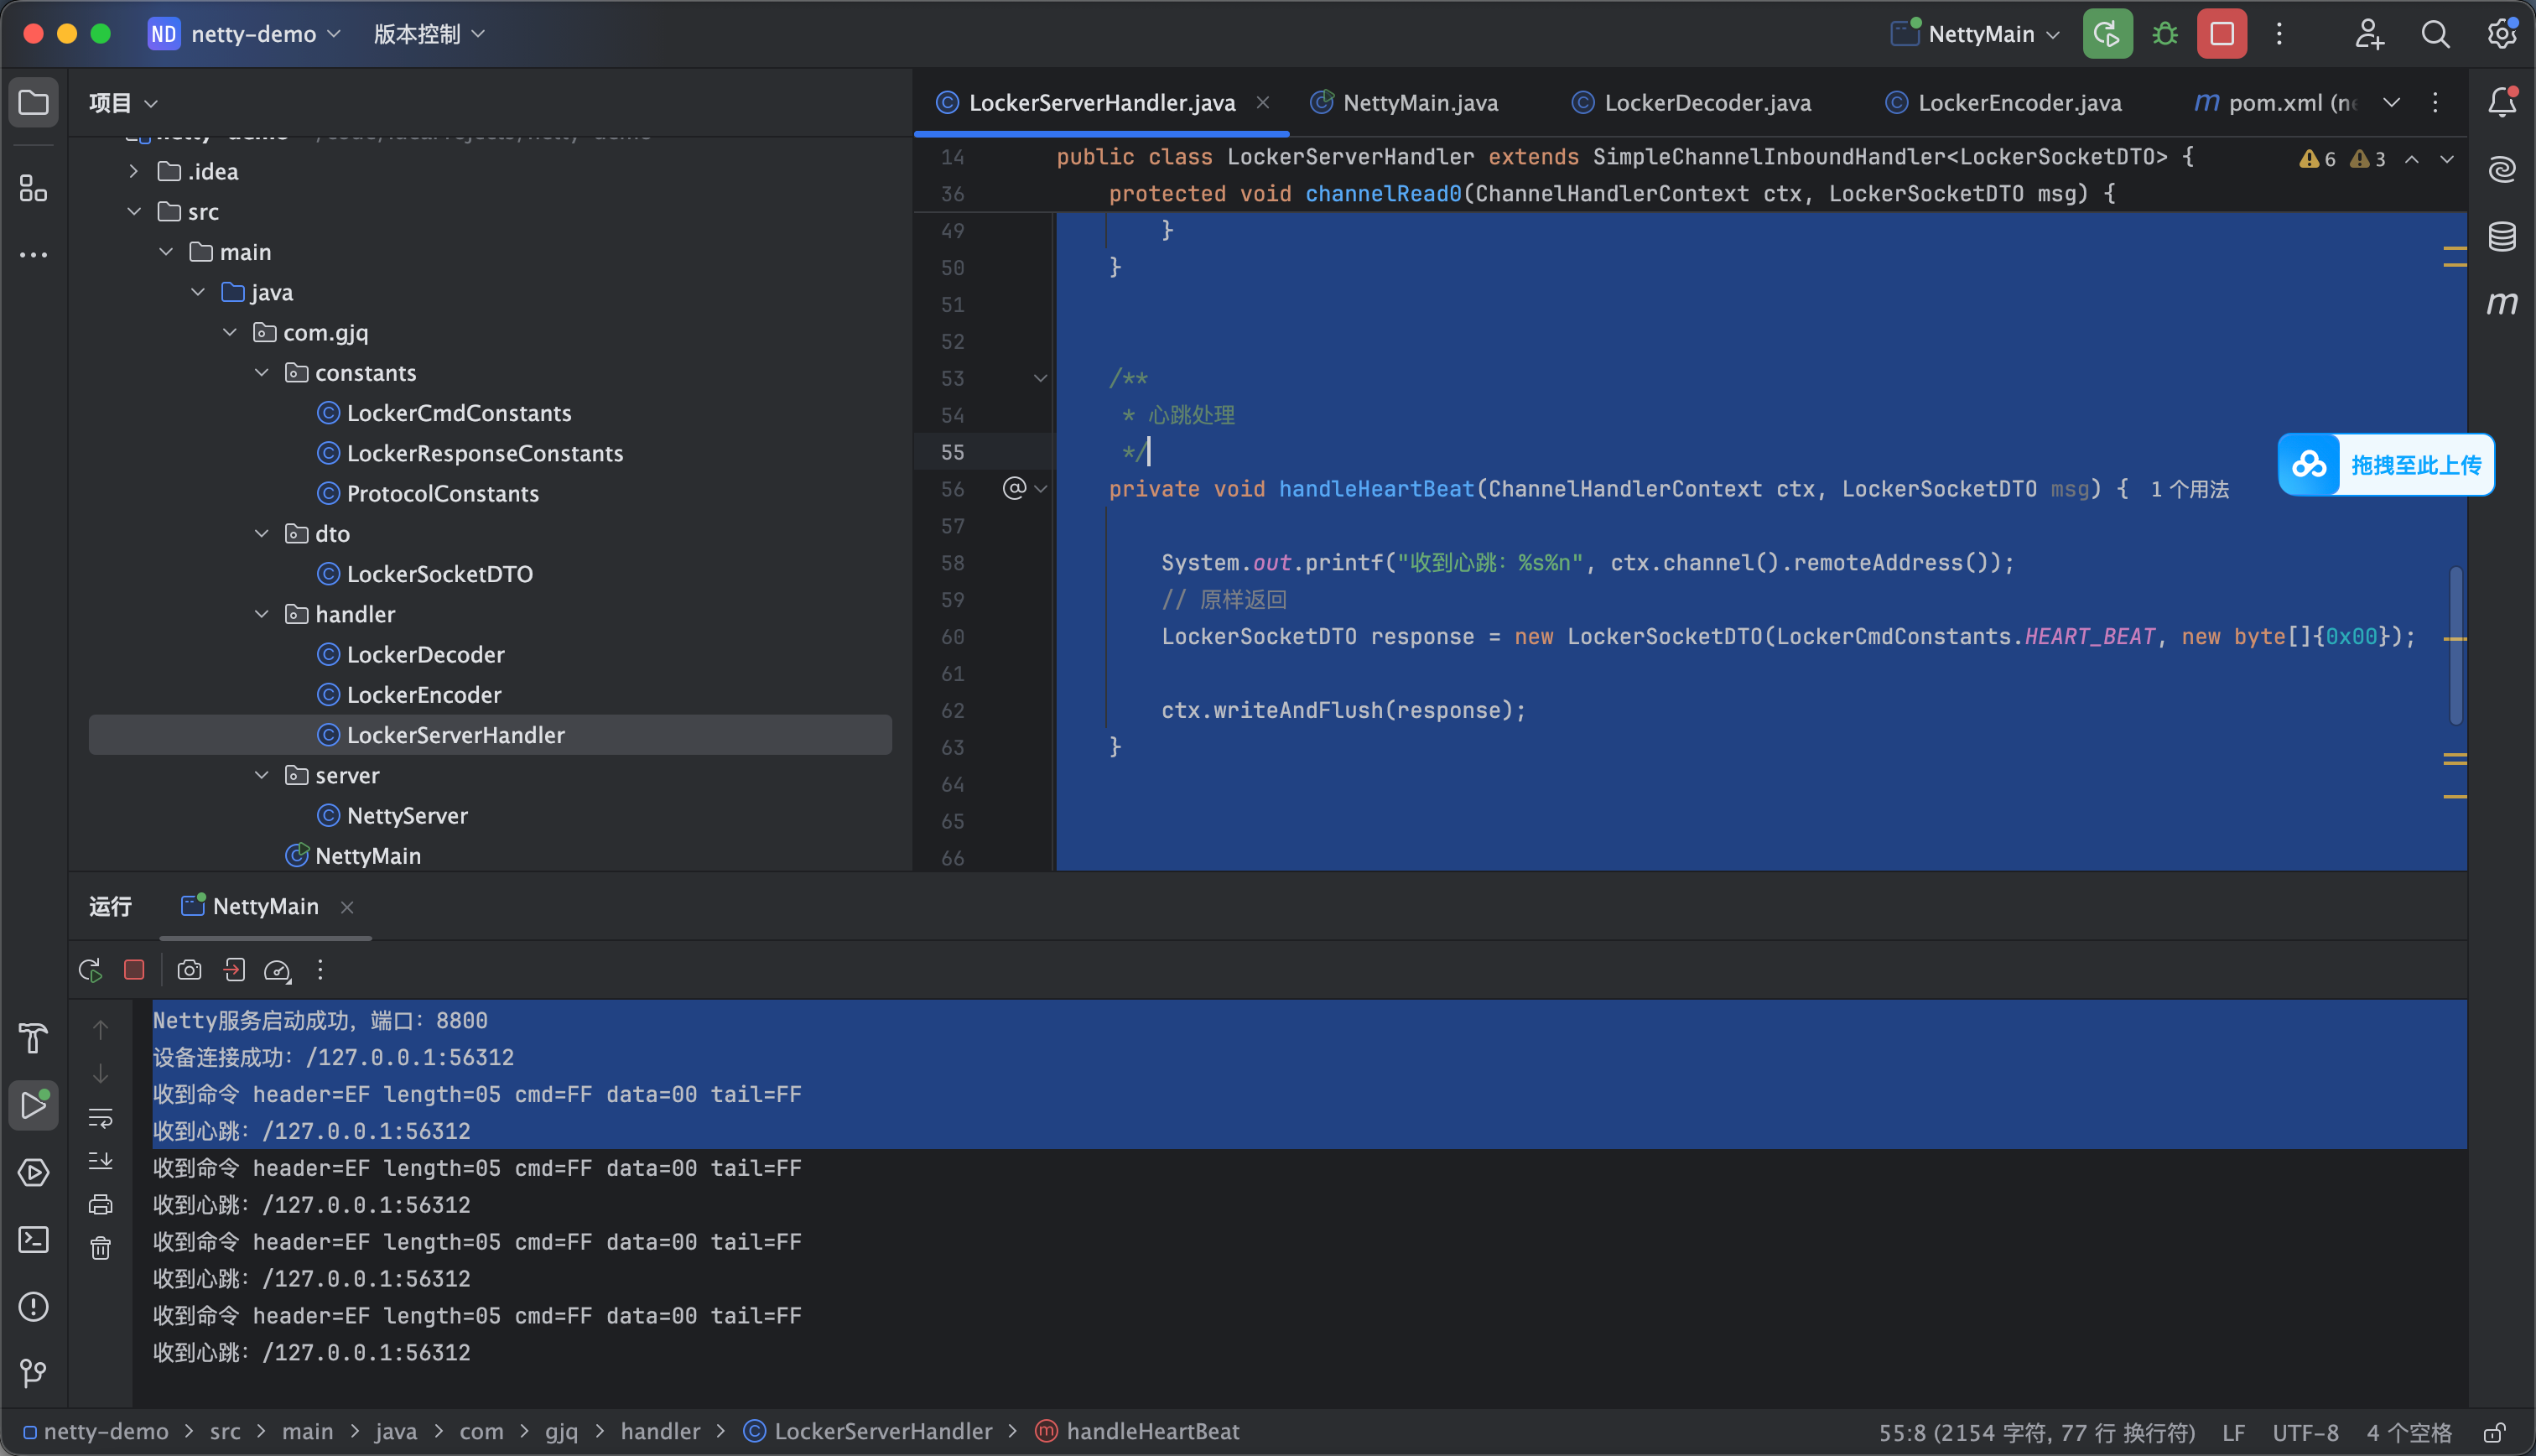
Task: Toggle soft-wrap in the console
Action: coord(101,1118)
